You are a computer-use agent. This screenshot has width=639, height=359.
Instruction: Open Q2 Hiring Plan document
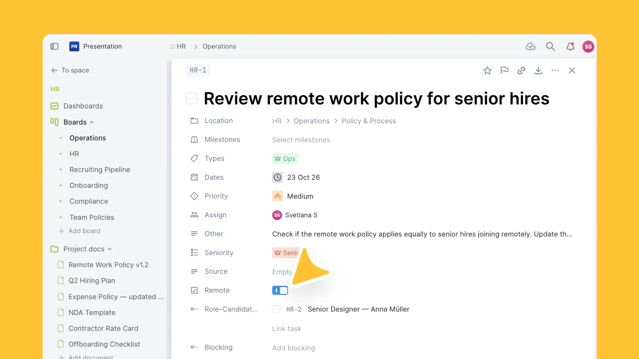(x=92, y=281)
